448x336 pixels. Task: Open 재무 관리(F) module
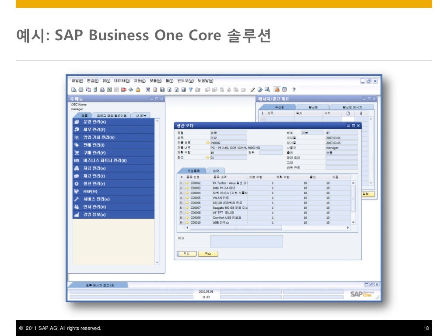point(113,129)
